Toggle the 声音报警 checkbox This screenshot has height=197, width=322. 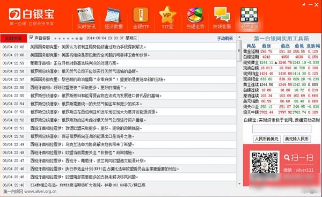click(x=32, y=38)
